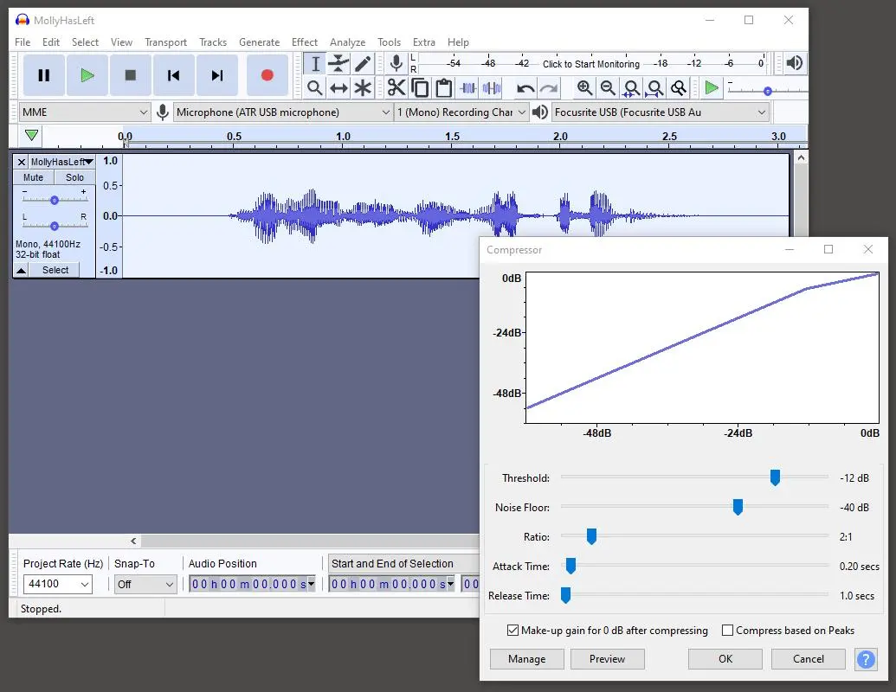Collapse the track with the triangle button

21,270
